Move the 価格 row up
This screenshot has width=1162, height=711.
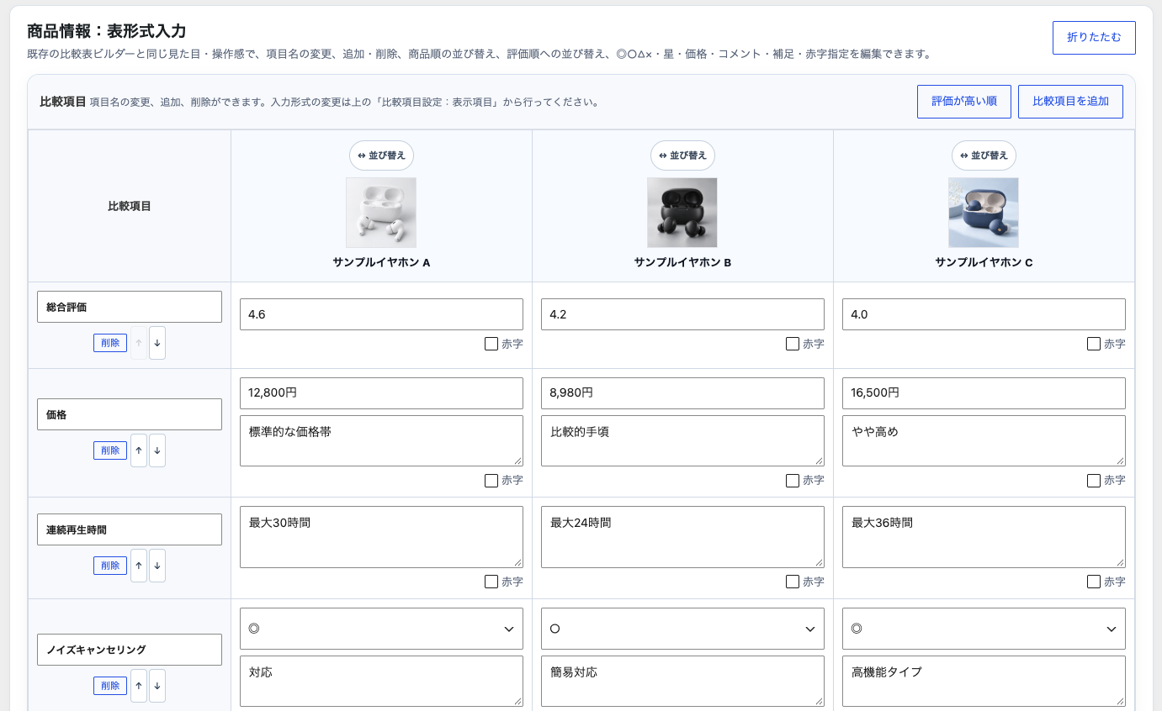139,450
